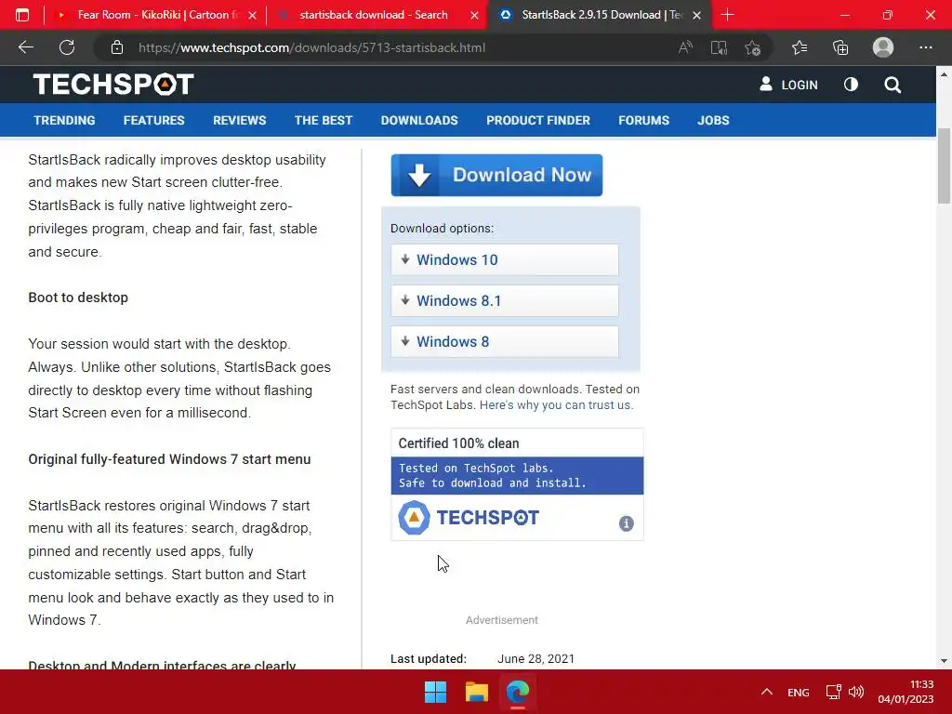
Task: Open THE BEST section
Action: [x=323, y=120]
